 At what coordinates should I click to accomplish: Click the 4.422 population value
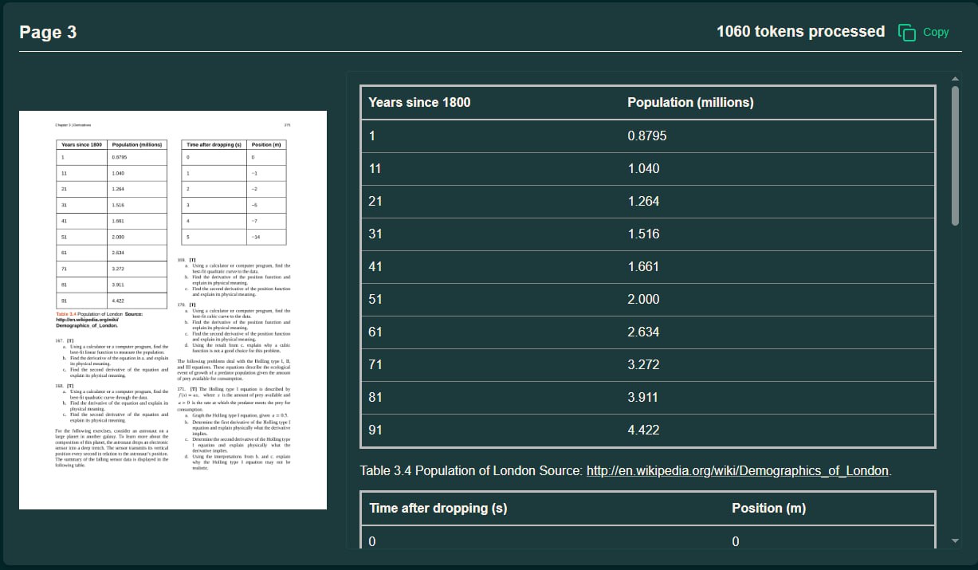[x=643, y=430]
